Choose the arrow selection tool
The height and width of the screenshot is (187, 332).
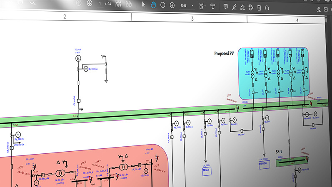click(143, 5)
